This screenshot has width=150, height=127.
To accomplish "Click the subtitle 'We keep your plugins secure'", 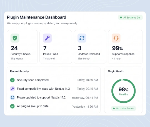I will click(42, 23).
